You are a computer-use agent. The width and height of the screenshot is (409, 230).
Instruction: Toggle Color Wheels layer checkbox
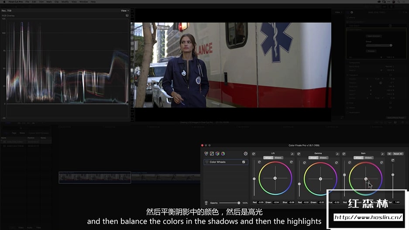pos(244,162)
